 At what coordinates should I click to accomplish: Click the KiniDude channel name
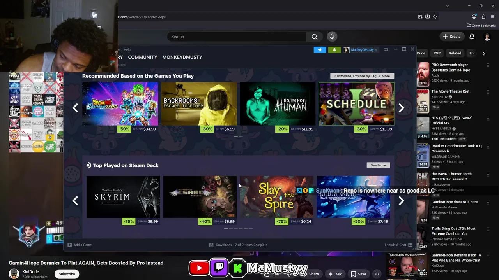(30, 272)
